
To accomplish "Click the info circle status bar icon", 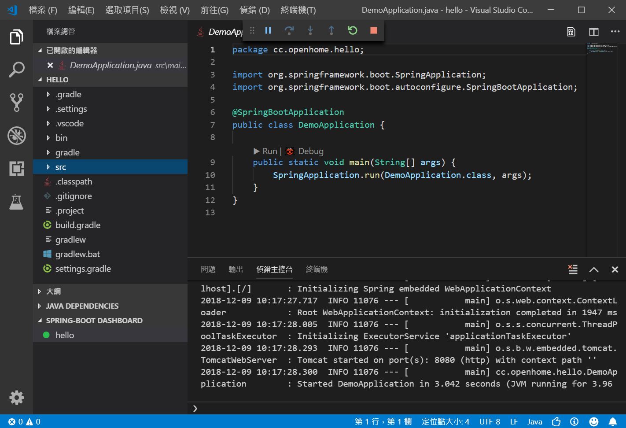I will click(574, 421).
